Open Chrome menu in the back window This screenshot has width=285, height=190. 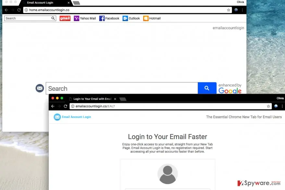[242, 10]
